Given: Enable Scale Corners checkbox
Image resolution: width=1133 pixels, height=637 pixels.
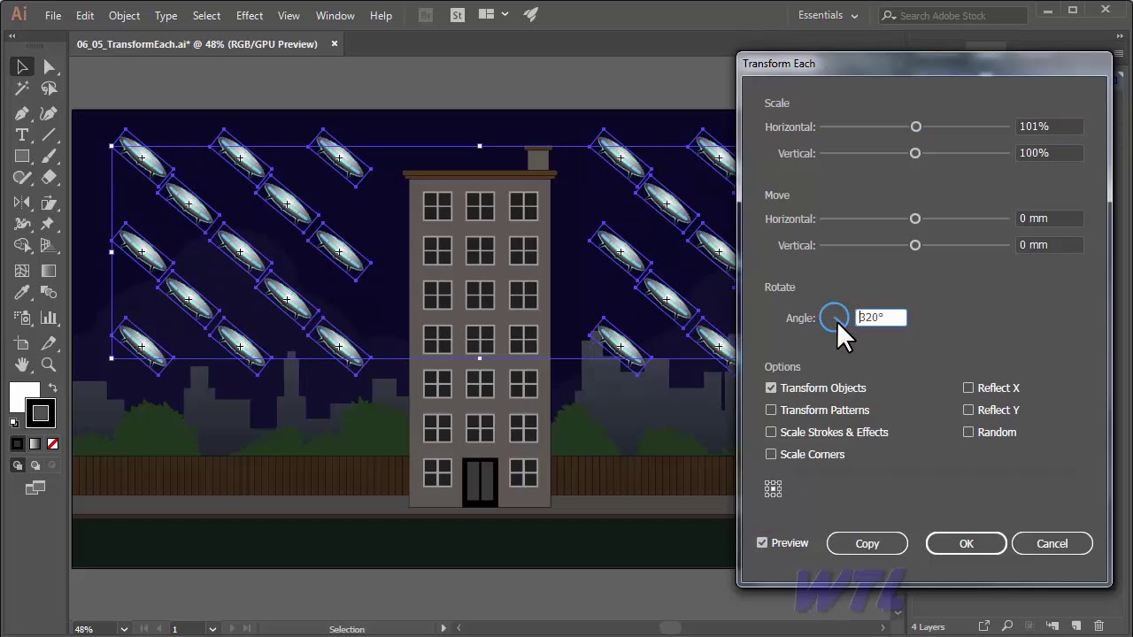Looking at the screenshot, I should [x=771, y=454].
